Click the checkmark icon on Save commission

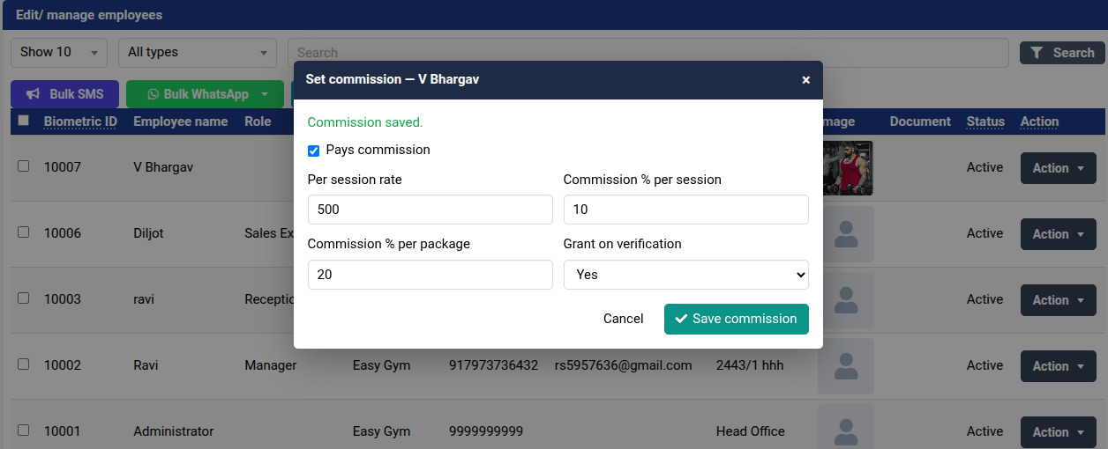[681, 319]
